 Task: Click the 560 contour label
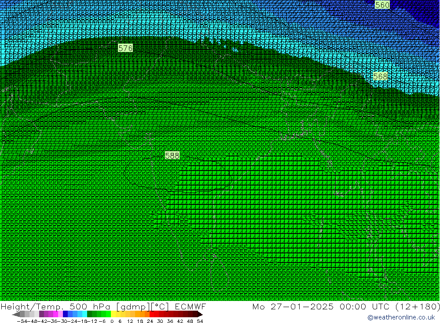[382, 5]
